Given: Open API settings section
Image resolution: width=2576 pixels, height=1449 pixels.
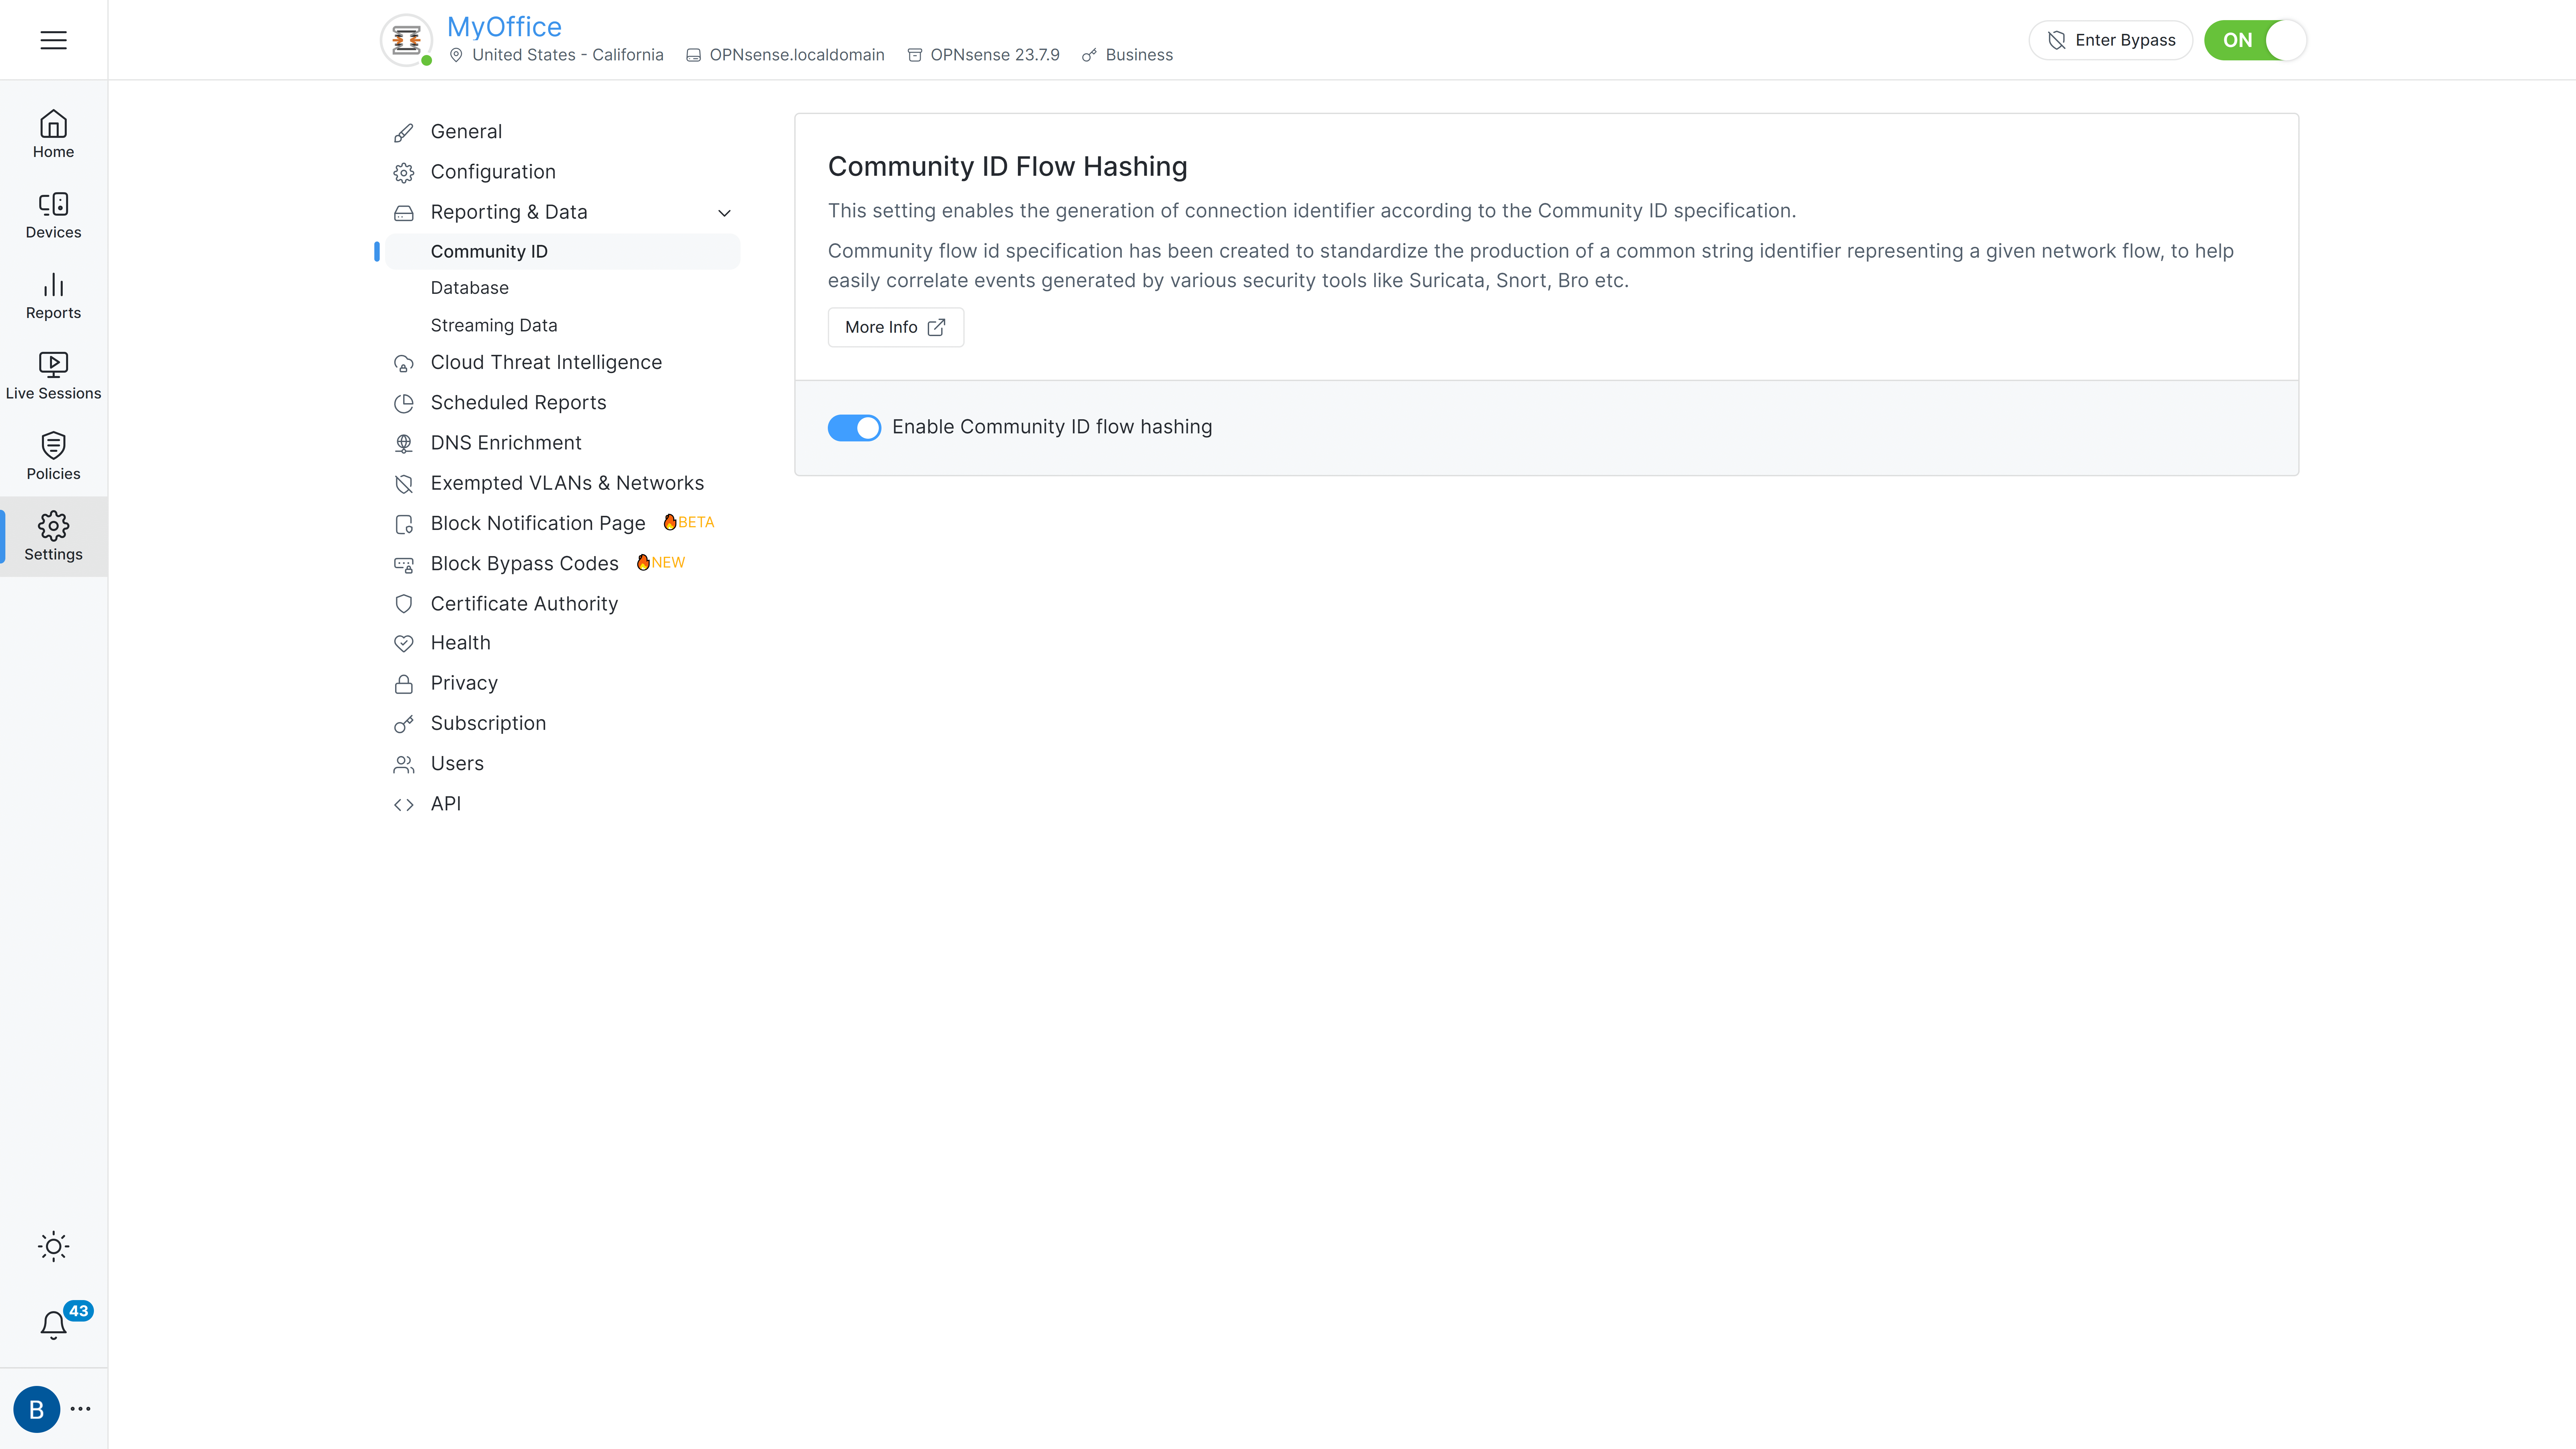Looking at the screenshot, I should coord(446,804).
